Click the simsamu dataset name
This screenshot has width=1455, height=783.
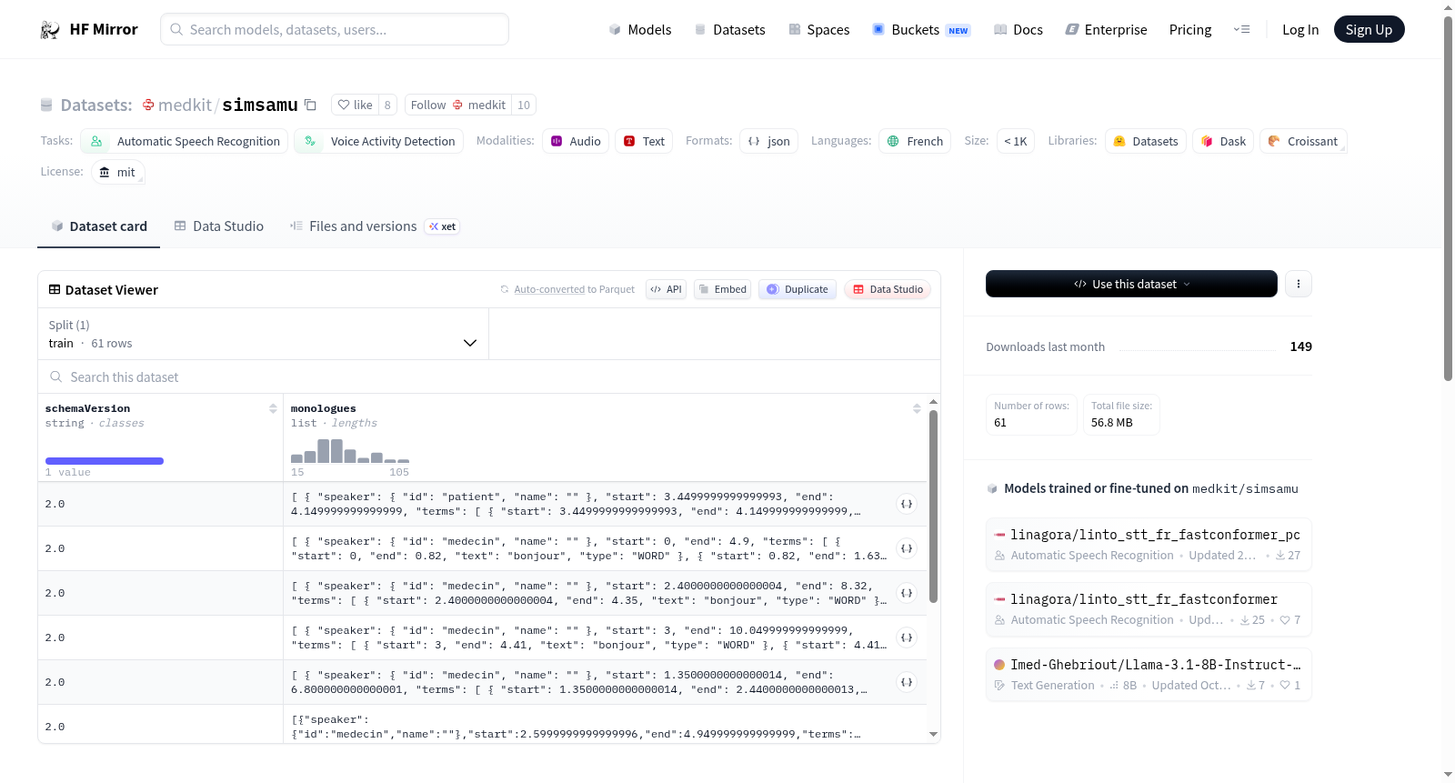(x=260, y=105)
